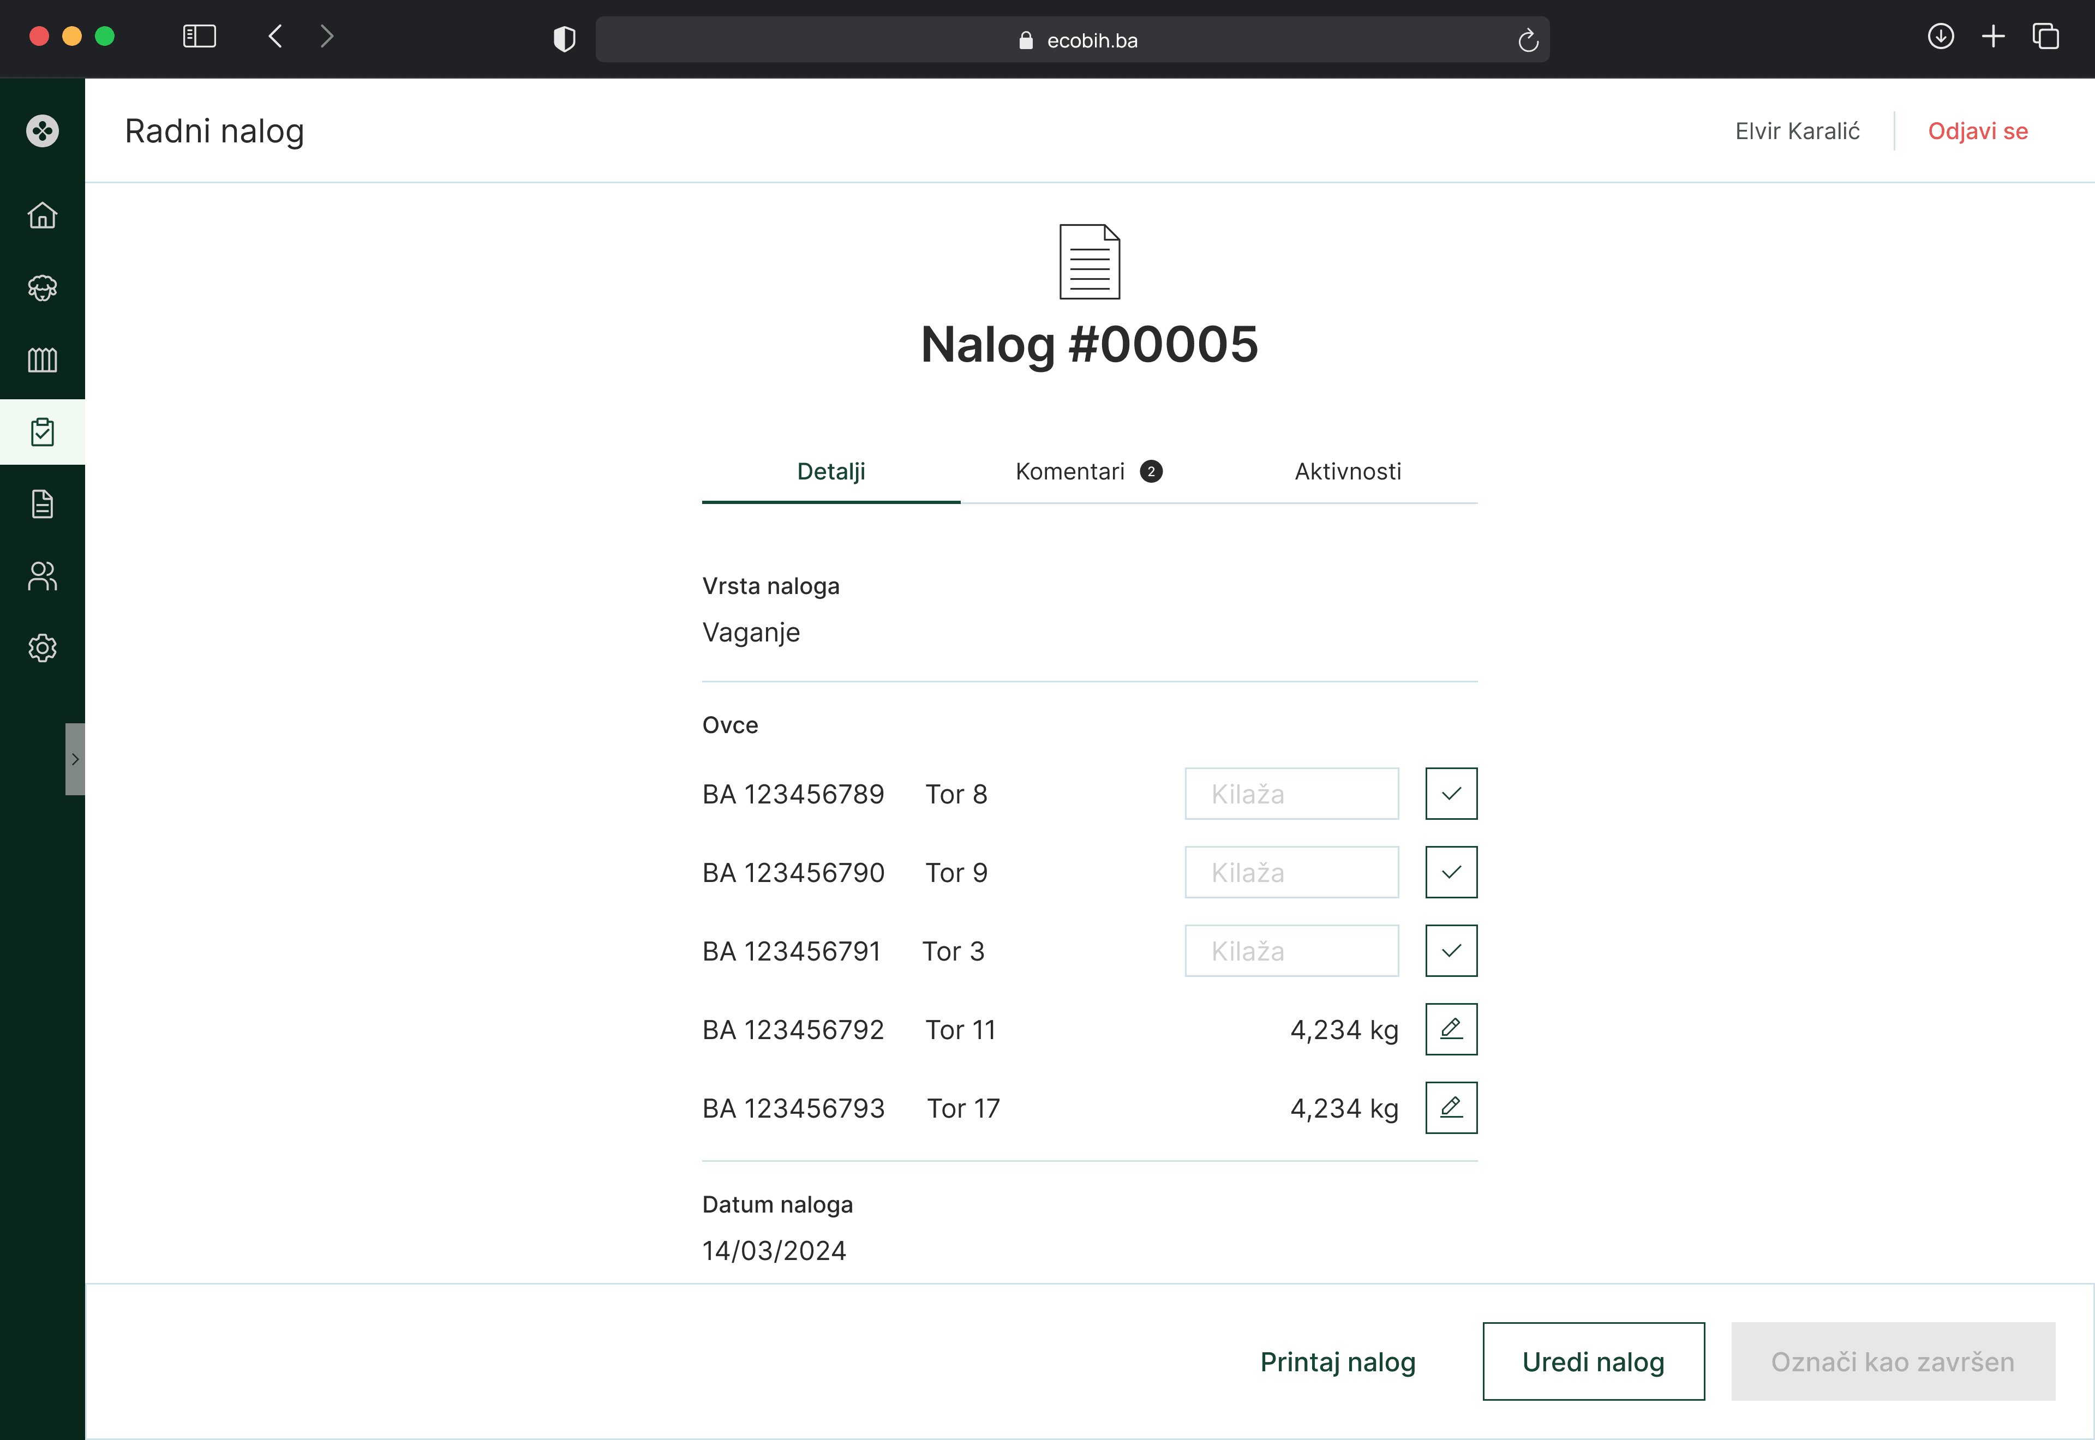Switch to the Aktivnosti tab
Screen dimensions: 2095x1440
[1347, 471]
